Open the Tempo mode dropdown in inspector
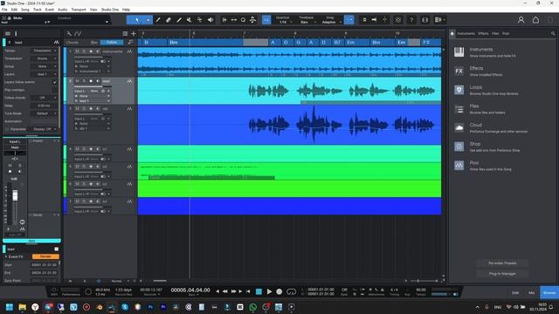 coord(44,51)
